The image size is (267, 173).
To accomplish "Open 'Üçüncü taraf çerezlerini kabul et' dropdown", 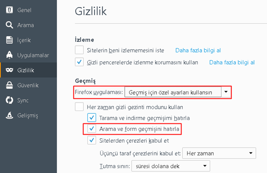I will (x=220, y=153).
